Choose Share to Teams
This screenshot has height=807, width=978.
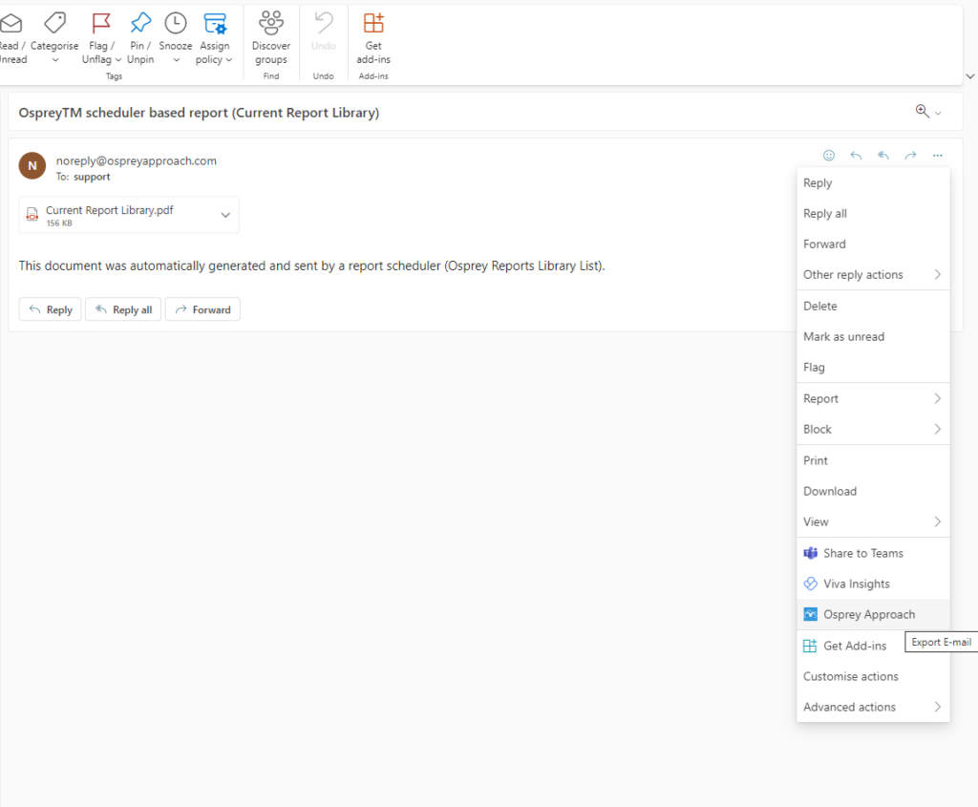873,553
